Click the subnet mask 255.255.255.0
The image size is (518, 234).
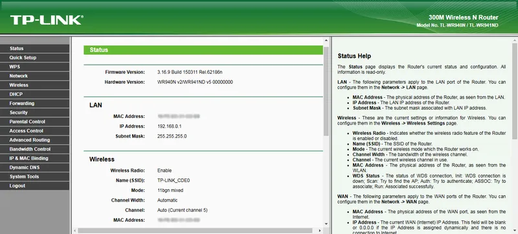pyautogui.click(x=172, y=136)
